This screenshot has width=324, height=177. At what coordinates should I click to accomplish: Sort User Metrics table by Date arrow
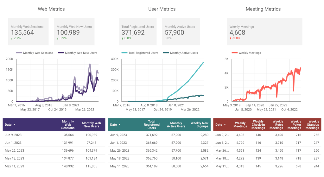(119, 125)
